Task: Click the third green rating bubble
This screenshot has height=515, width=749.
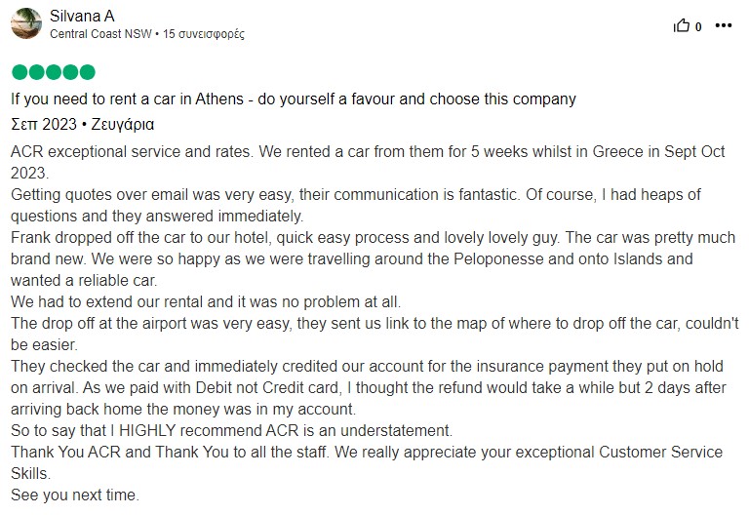Action: pos(54,72)
